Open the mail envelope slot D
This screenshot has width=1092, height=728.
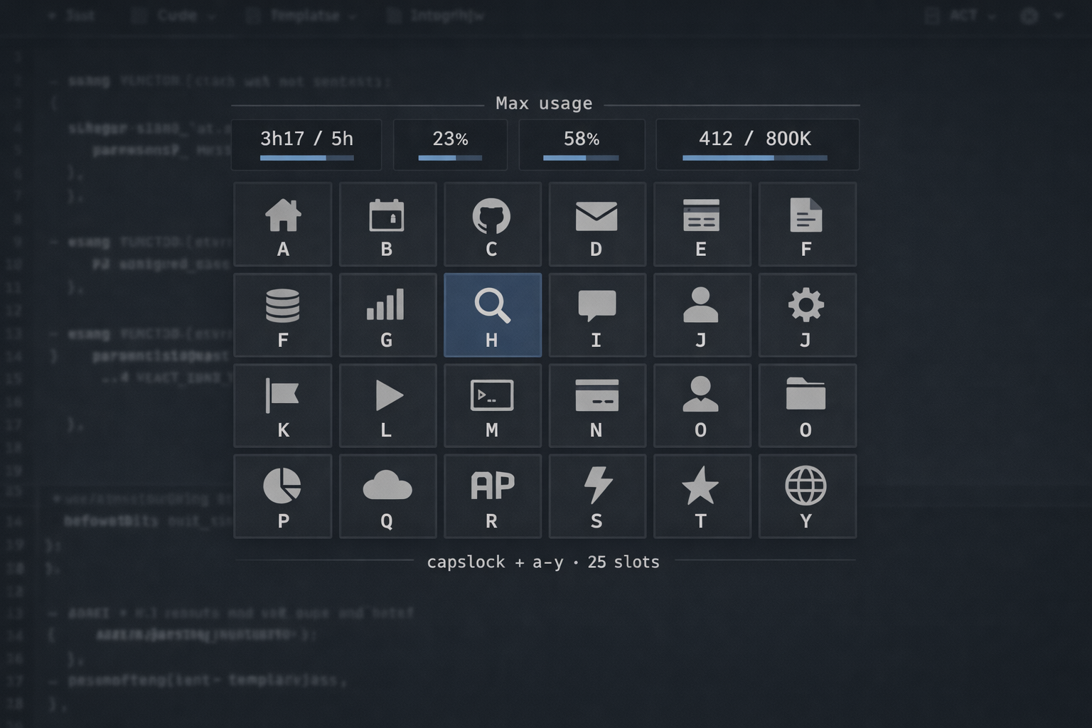pos(596,225)
